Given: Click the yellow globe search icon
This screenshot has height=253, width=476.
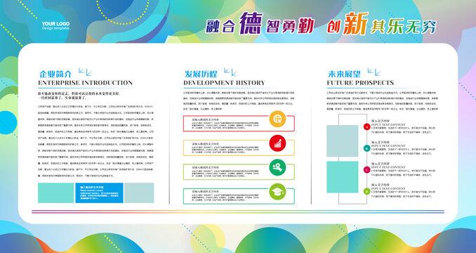Looking at the screenshot, I should tap(277, 119).
